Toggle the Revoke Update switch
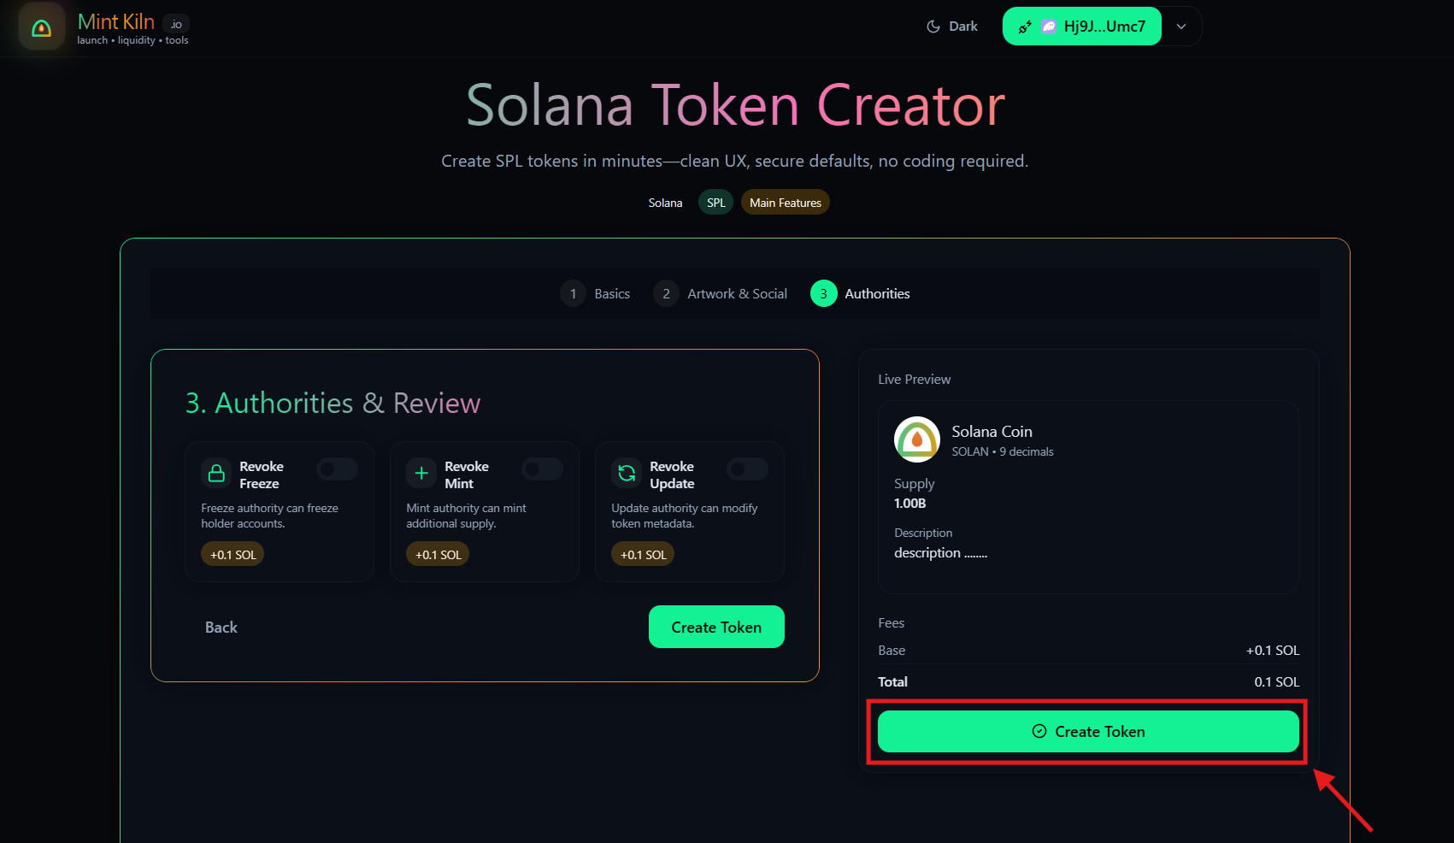 tap(747, 469)
